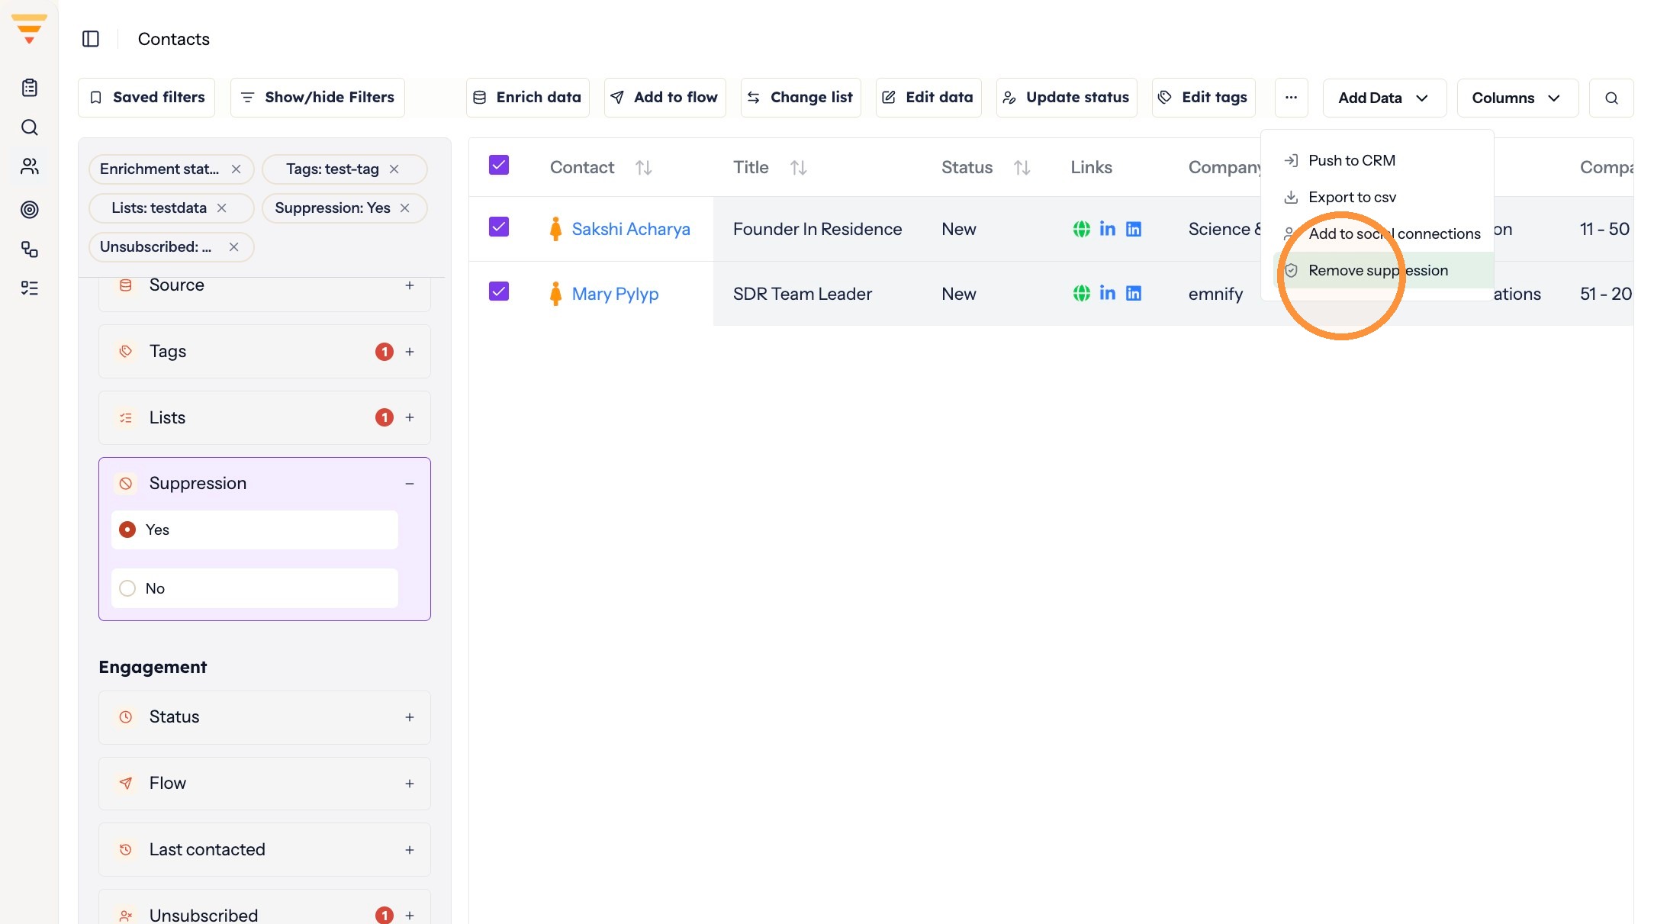This screenshot has width=1654, height=924.
Task: Open website globe icon for Mary Pylyp
Action: [1082, 294]
